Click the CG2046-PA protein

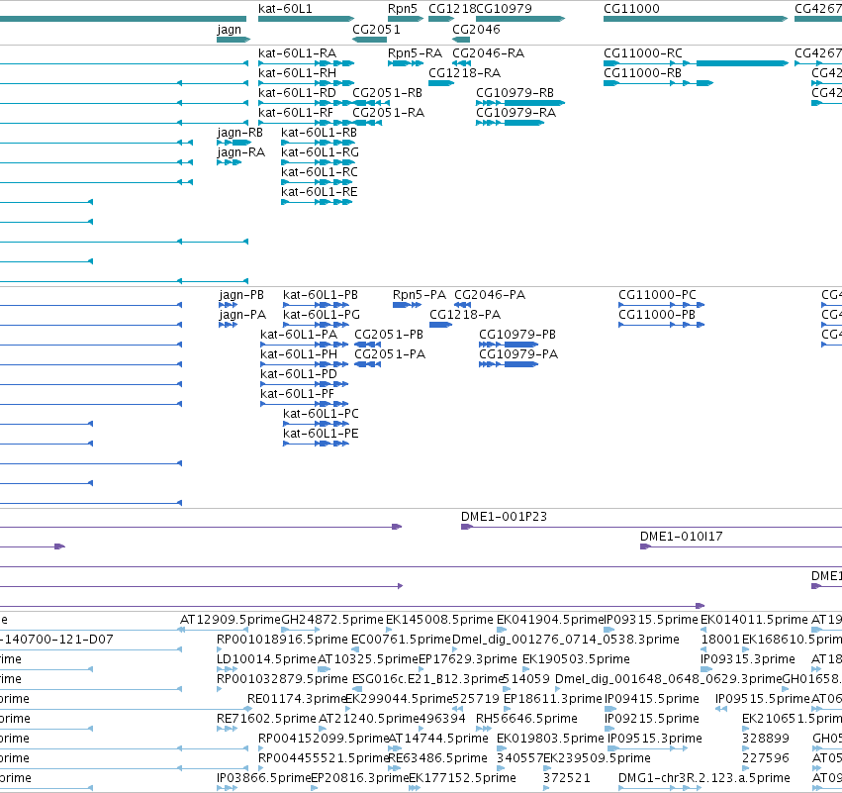point(490,295)
